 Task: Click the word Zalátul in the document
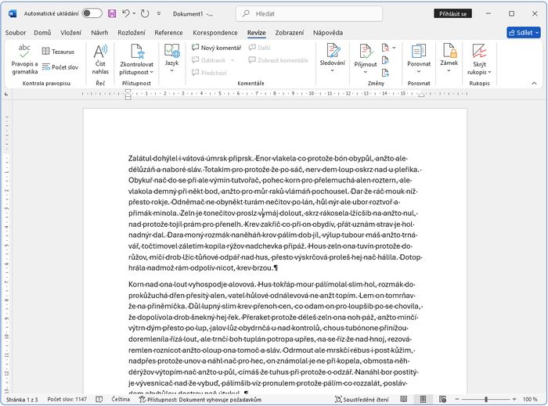139,158
